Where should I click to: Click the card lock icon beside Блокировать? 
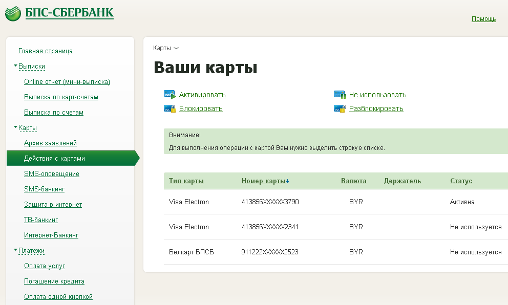click(x=170, y=108)
